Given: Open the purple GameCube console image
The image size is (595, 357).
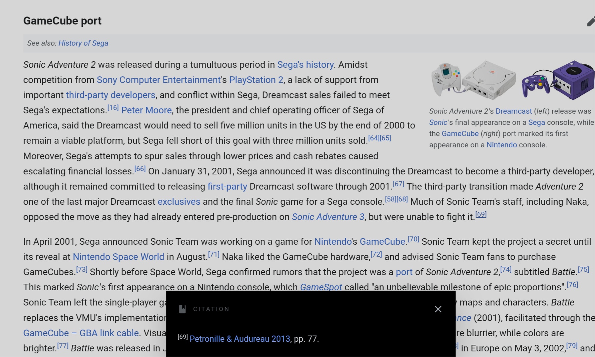Looking at the screenshot, I should coord(558,80).
